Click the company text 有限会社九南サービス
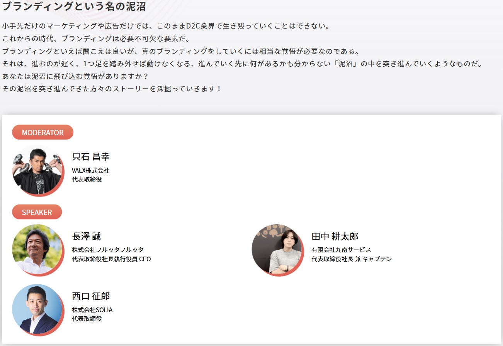503x346 pixels. coord(341,250)
